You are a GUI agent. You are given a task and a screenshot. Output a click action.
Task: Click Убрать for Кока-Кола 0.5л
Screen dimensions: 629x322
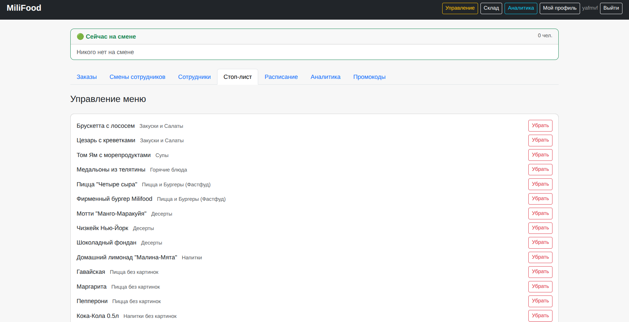[540, 316]
